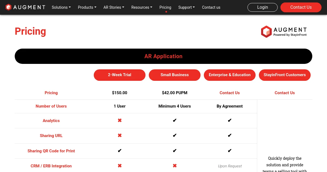Click the Minimum 4 Users cell
327x172 pixels.
(x=175, y=106)
